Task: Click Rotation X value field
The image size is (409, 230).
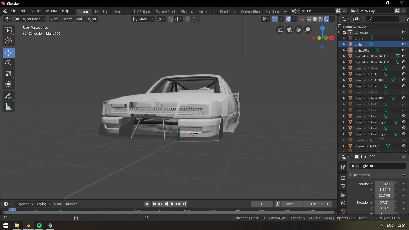Action: coord(384,202)
